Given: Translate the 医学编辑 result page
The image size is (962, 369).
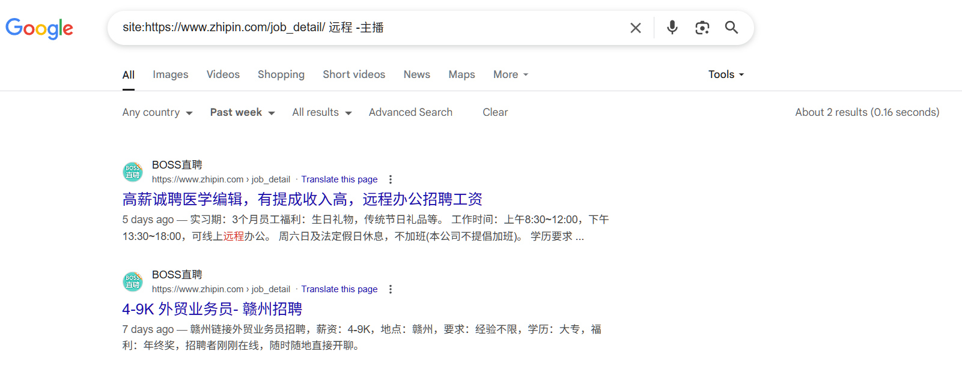Looking at the screenshot, I should click(339, 179).
